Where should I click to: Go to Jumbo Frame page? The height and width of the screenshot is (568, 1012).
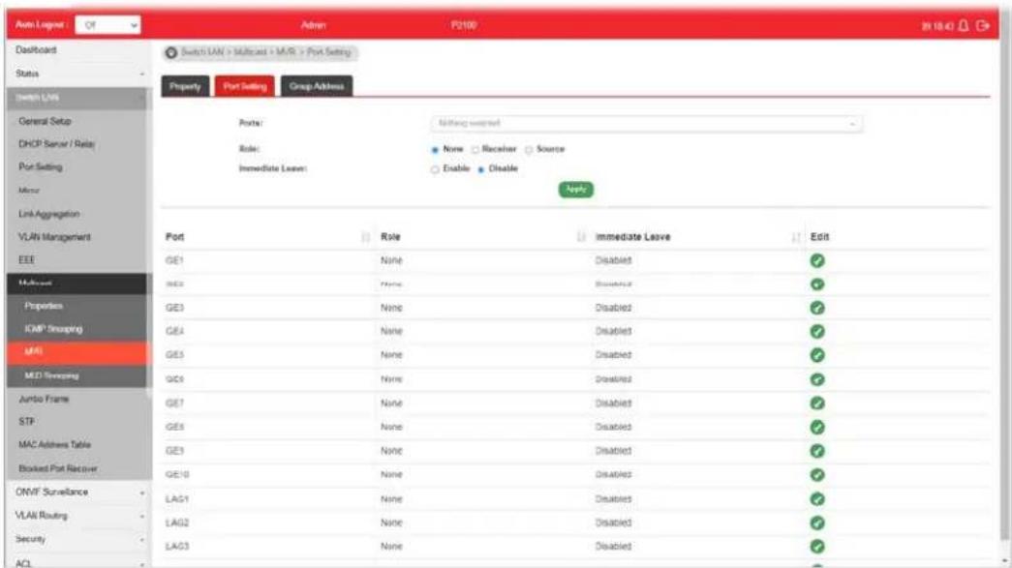click(44, 399)
